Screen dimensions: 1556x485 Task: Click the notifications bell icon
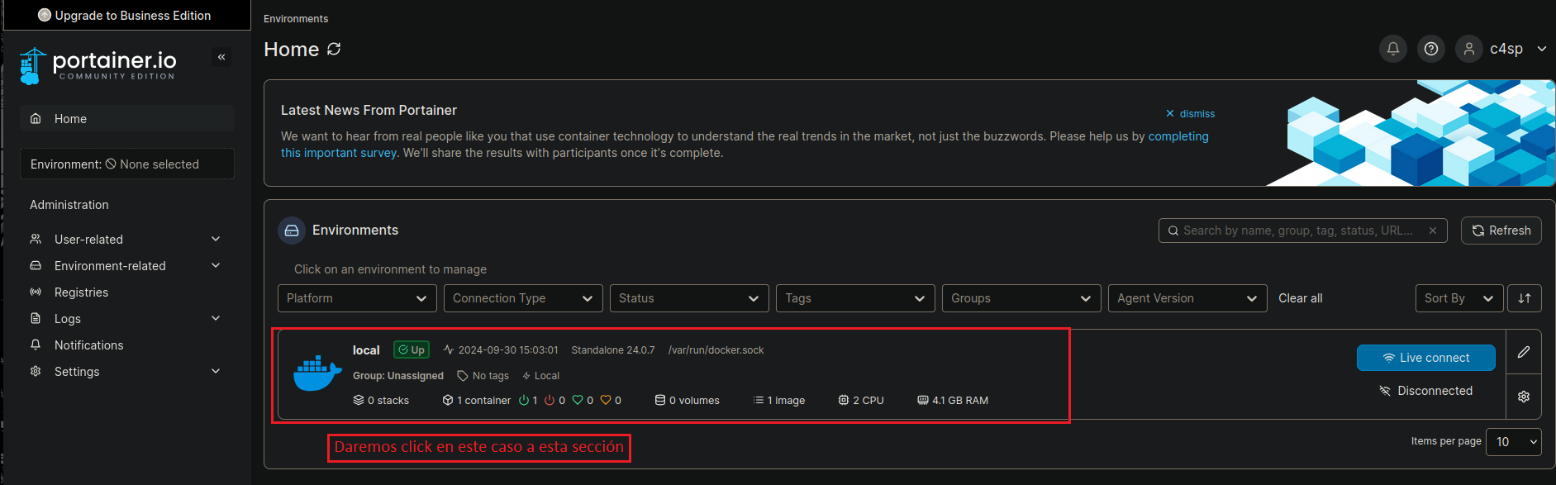tap(1392, 49)
